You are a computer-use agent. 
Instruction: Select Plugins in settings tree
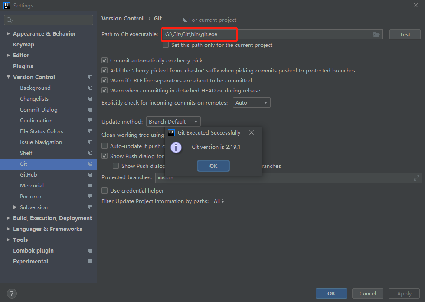coord(23,66)
